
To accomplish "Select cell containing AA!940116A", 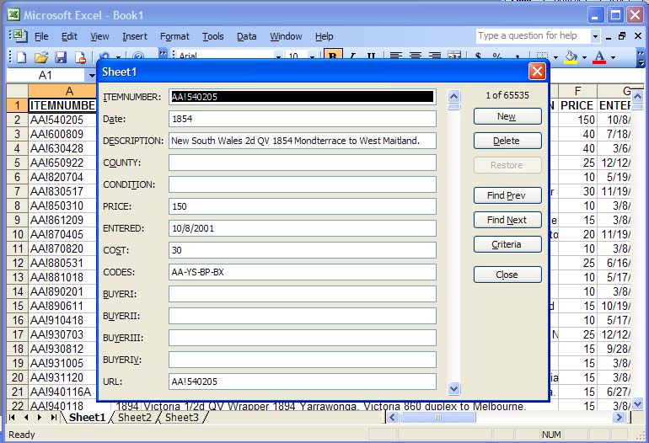I will pos(62,392).
